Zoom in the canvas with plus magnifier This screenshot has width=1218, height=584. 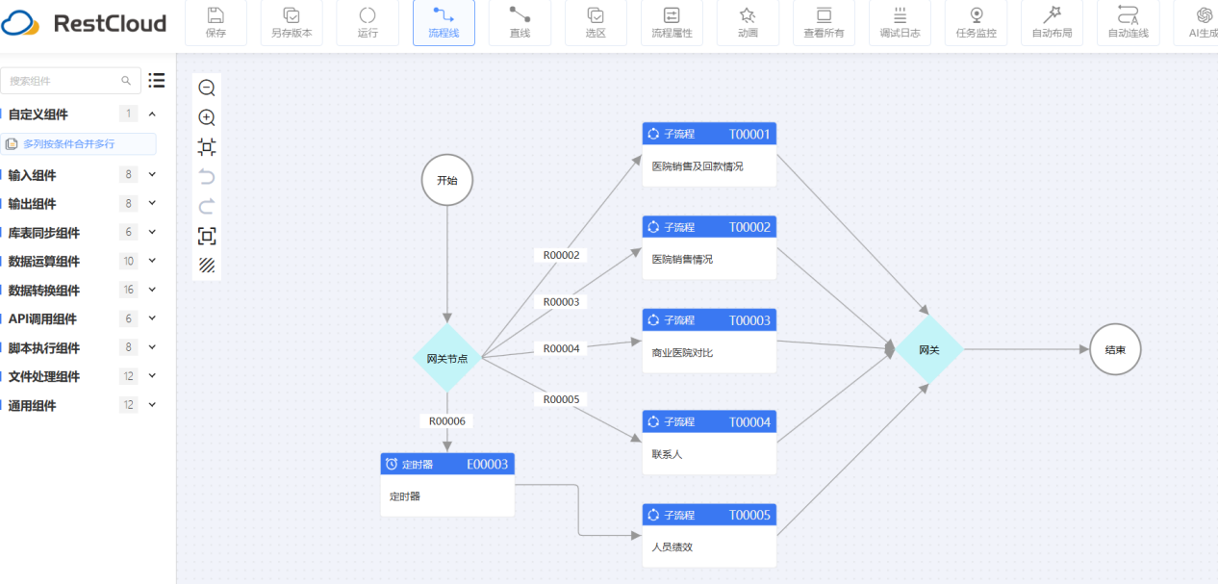pos(207,117)
